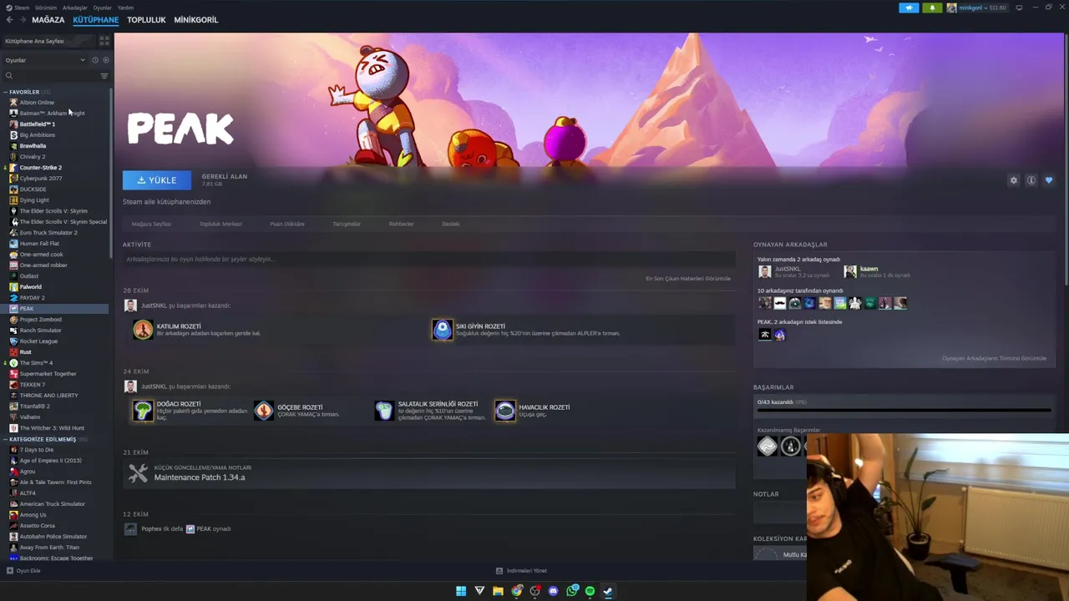Collapse FAVORİLER category
The image size is (1069, 601).
point(5,92)
